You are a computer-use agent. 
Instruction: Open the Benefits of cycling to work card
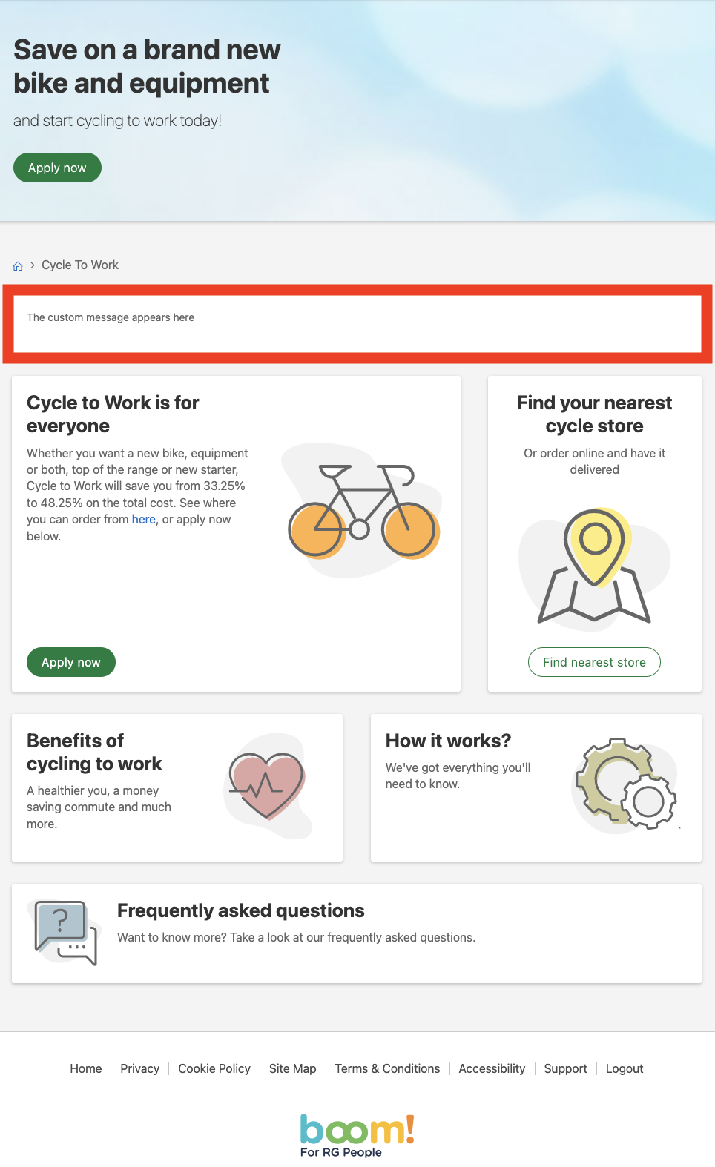pos(177,787)
